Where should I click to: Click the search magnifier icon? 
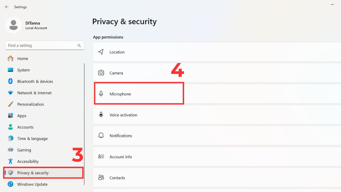click(x=79, y=45)
